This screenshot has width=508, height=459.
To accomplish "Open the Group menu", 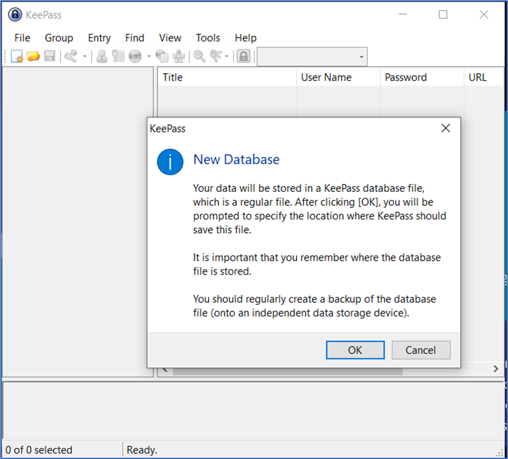I will point(59,38).
